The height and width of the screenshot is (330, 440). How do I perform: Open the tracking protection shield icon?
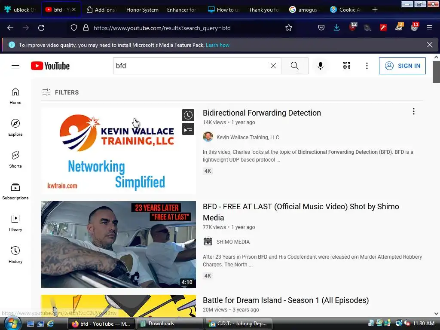point(73,28)
